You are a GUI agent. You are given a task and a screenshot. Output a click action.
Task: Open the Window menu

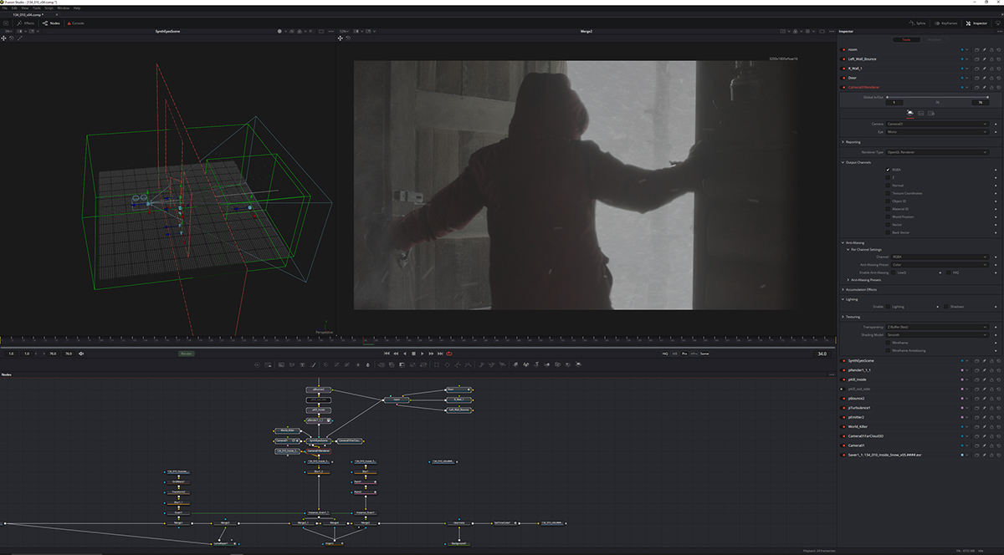click(x=64, y=8)
